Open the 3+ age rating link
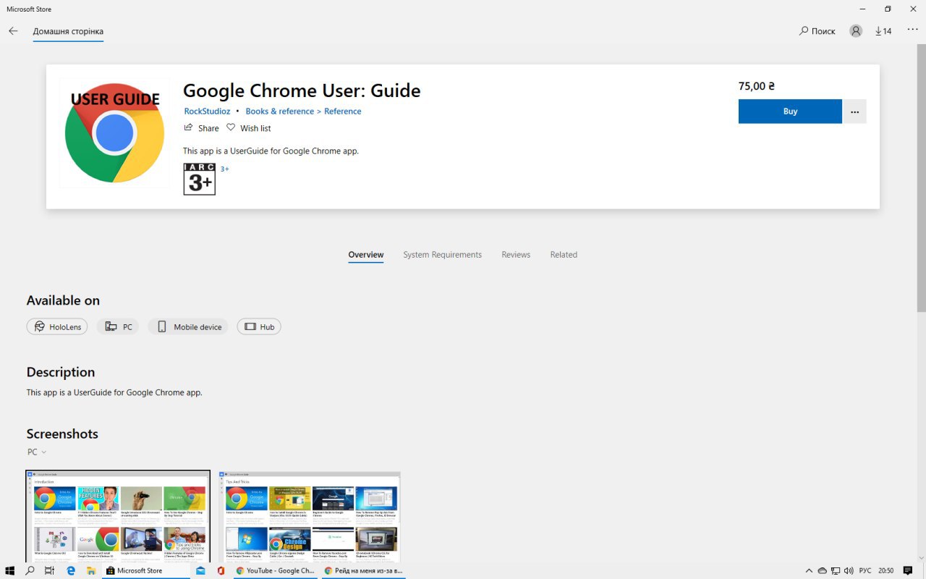 click(225, 169)
